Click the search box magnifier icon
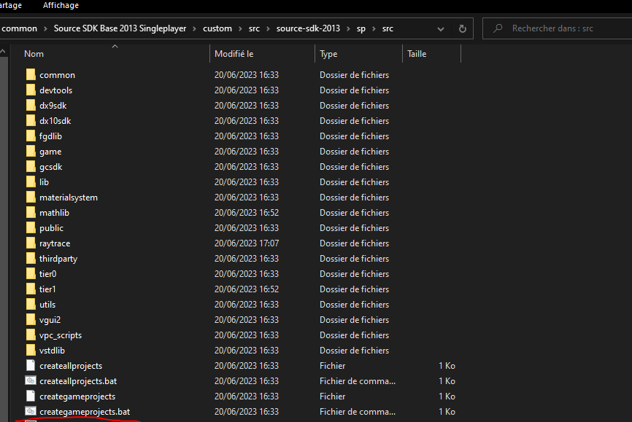 tap(498, 29)
